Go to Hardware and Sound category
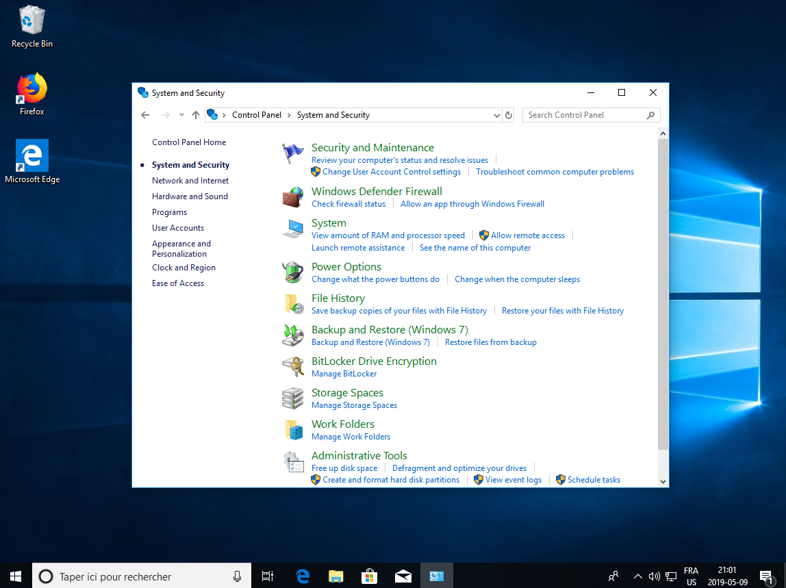This screenshot has width=786, height=588. pyautogui.click(x=190, y=196)
